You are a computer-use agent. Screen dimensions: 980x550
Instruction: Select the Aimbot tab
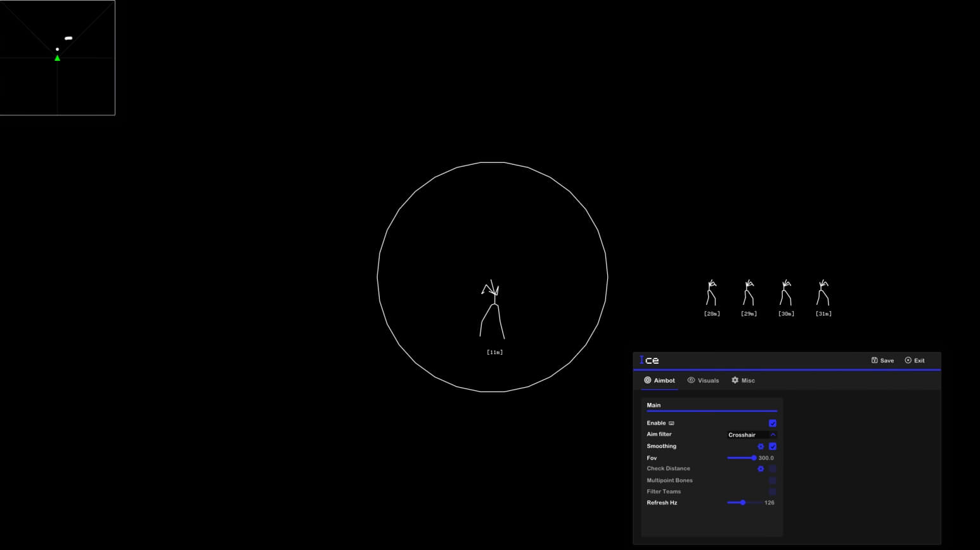click(x=659, y=381)
